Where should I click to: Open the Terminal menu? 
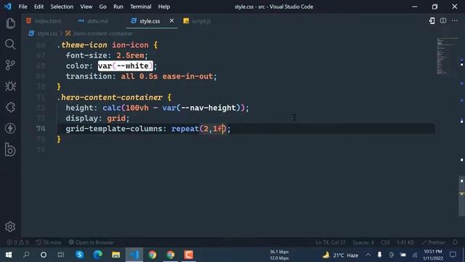pos(140,7)
